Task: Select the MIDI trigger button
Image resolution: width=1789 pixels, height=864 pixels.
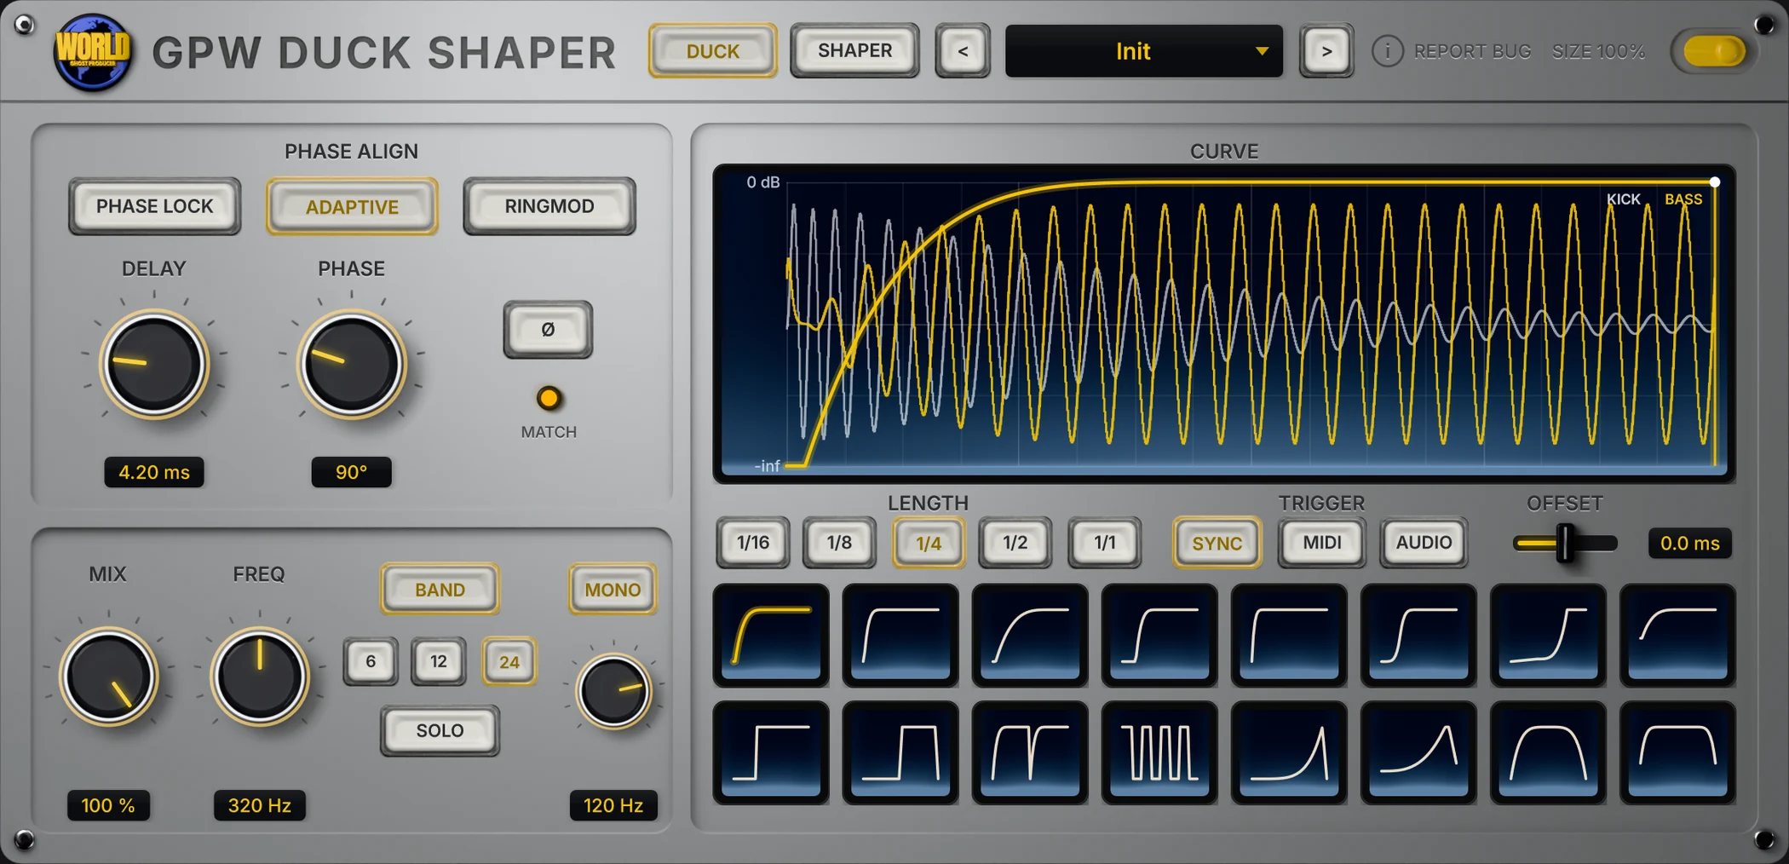Action: (1322, 543)
